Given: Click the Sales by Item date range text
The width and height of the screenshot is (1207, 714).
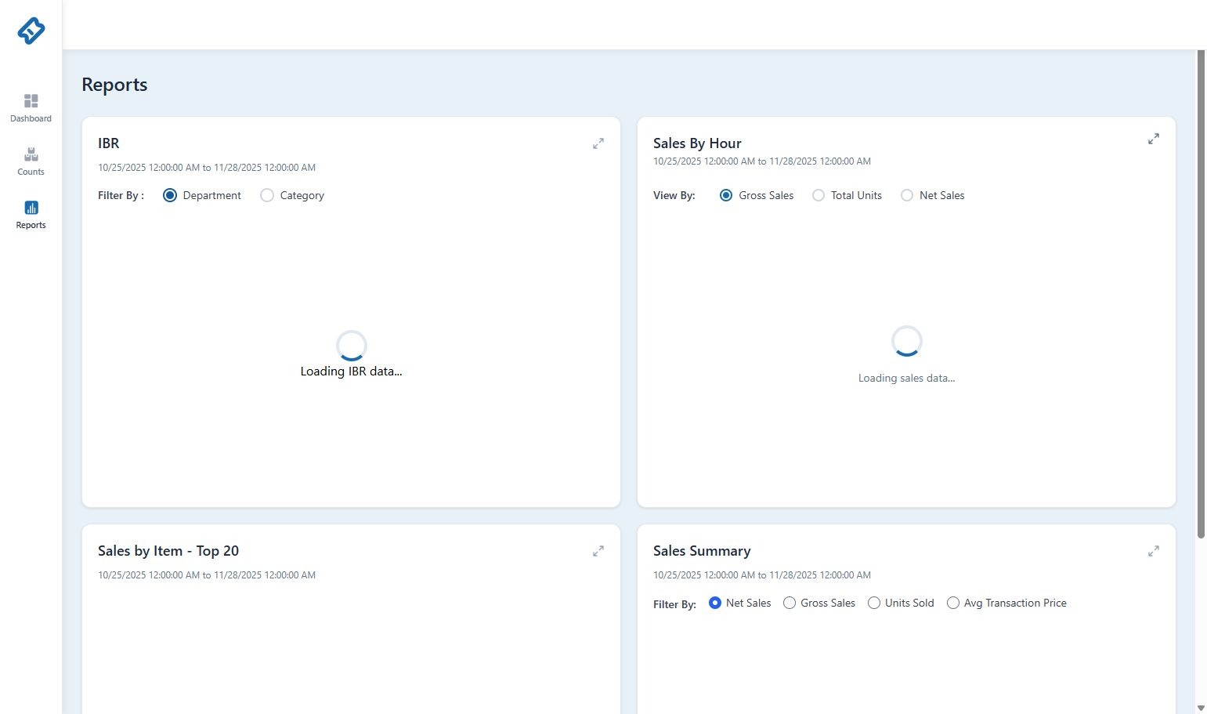Looking at the screenshot, I should tap(207, 575).
